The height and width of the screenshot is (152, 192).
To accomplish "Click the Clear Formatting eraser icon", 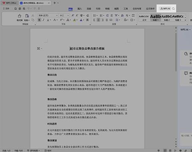I will (x=88, y=16).
